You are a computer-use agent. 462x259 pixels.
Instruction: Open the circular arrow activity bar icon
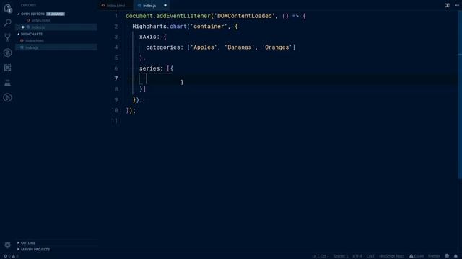click(8, 98)
